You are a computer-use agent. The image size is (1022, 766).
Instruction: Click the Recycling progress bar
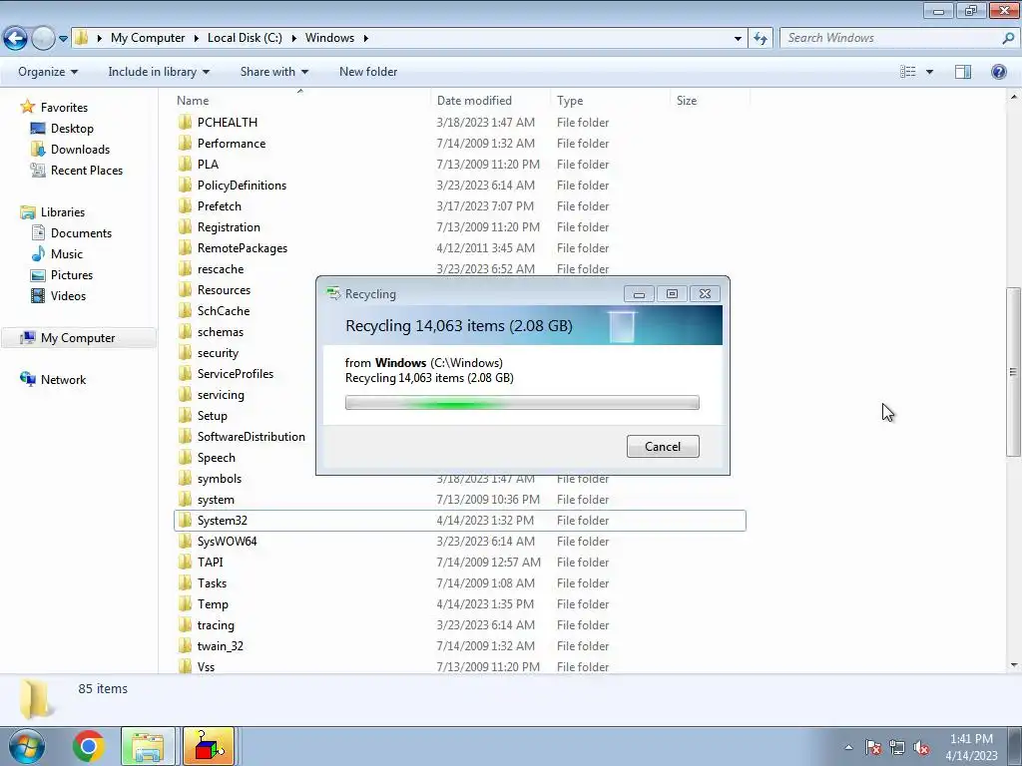(522, 403)
